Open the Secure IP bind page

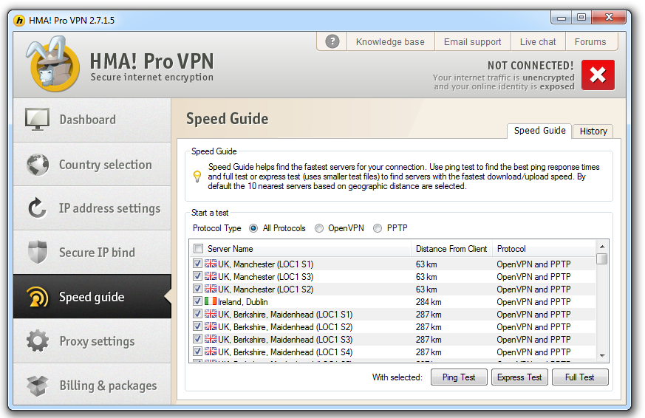(x=92, y=253)
